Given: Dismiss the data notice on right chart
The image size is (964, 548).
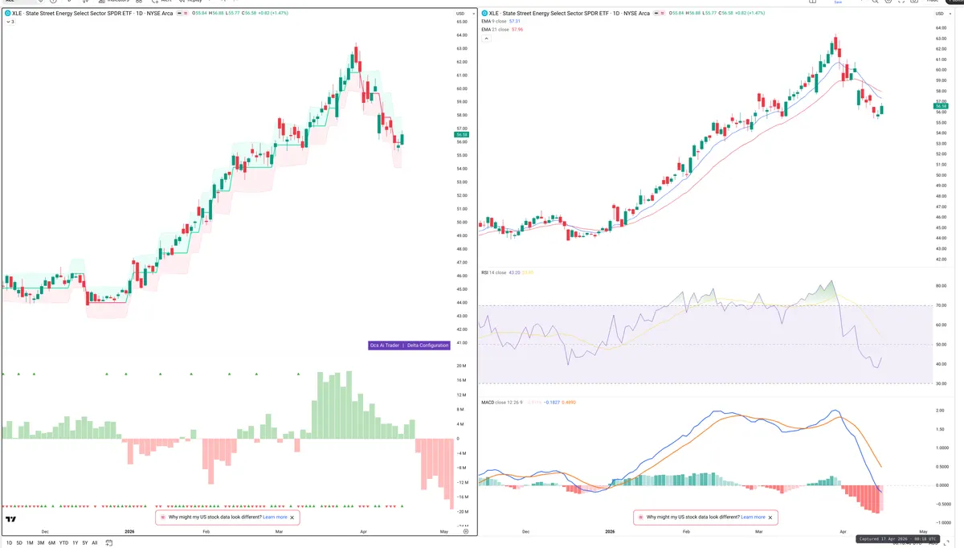Looking at the screenshot, I should coord(770,517).
